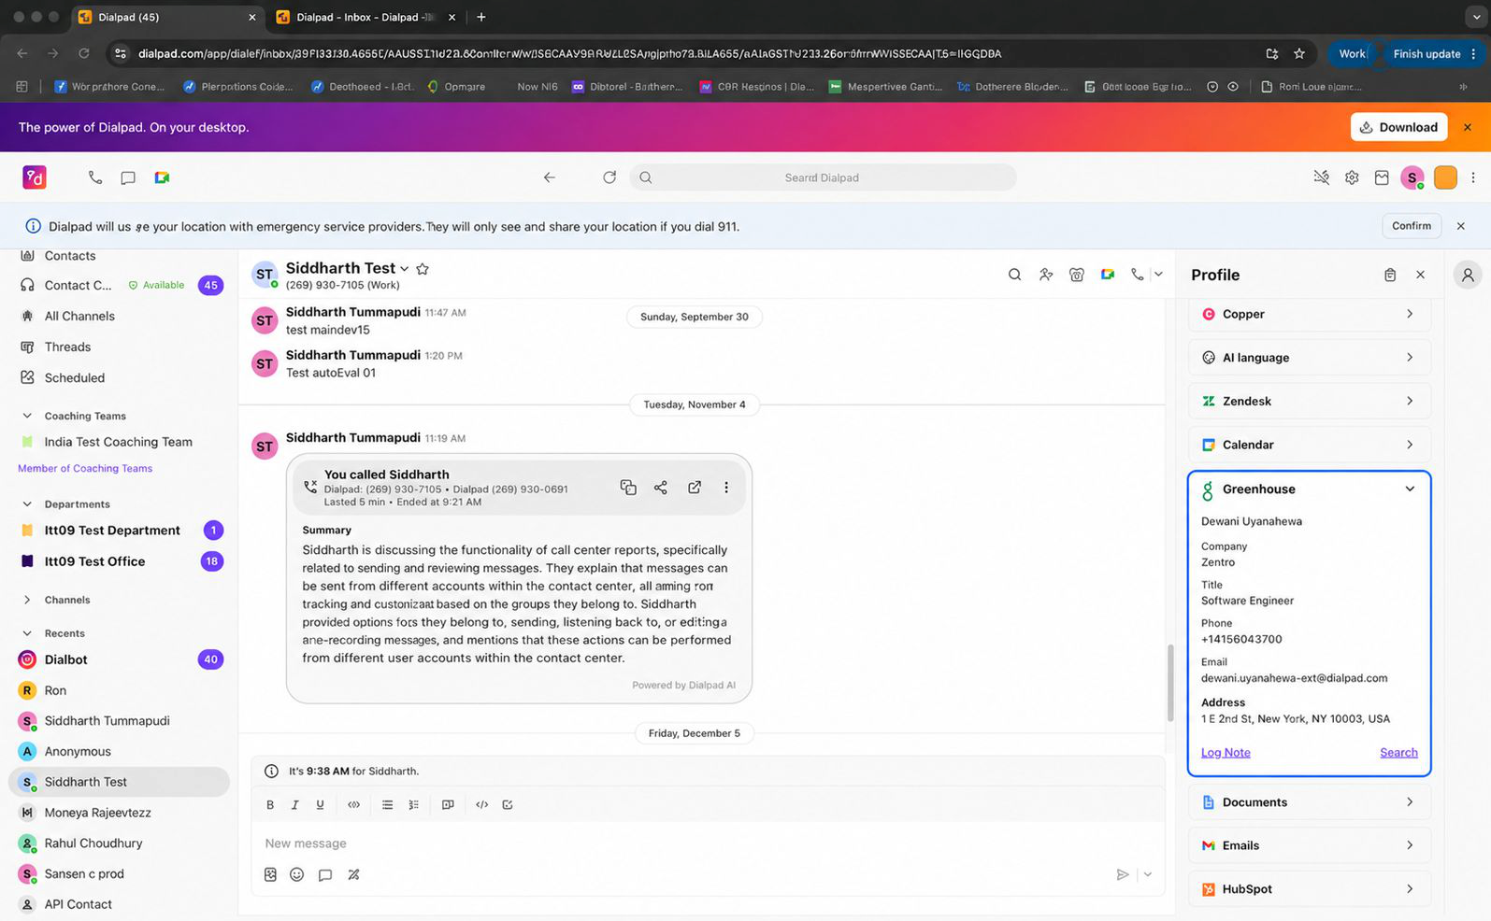Insert a numbered list in message
This screenshot has width=1491, height=921.
[x=413, y=804]
